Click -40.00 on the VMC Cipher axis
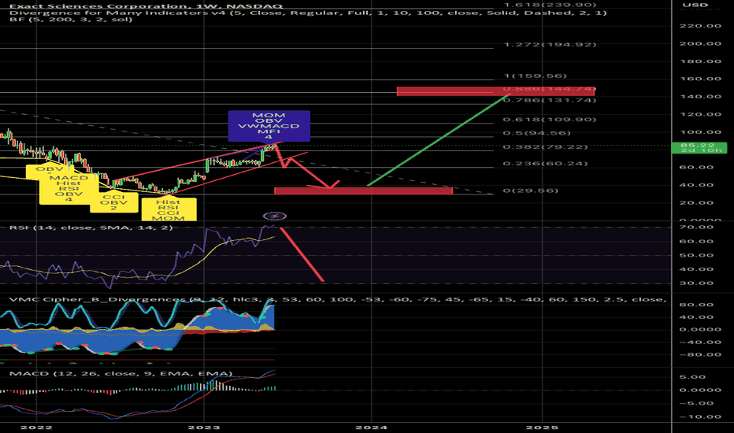734x433 pixels. [697, 342]
